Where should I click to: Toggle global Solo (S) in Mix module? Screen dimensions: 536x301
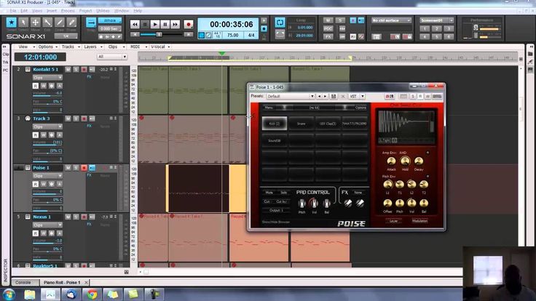click(340, 20)
